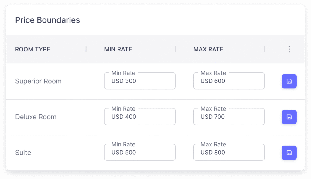Image resolution: width=311 pixels, height=179 pixels.
Task: Open the three-dot table options menu
Action: pyautogui.click(x=289, y=49)
